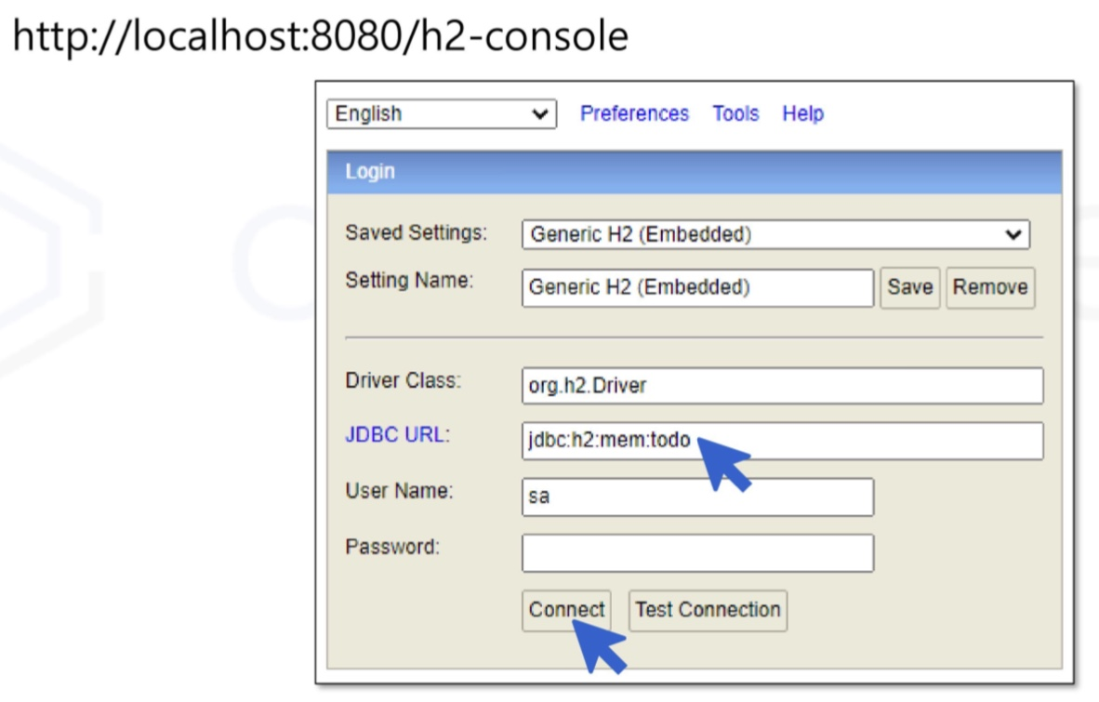
Task: Expand the Saved Settings dropdown
Action: [775, 234]
